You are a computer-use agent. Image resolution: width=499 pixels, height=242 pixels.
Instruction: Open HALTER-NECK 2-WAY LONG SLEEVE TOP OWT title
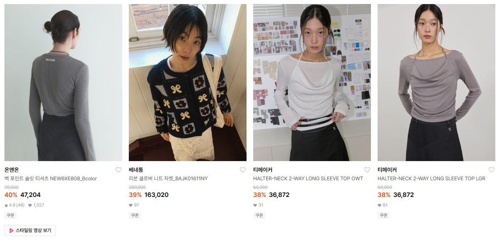click(x=308, y=179)
